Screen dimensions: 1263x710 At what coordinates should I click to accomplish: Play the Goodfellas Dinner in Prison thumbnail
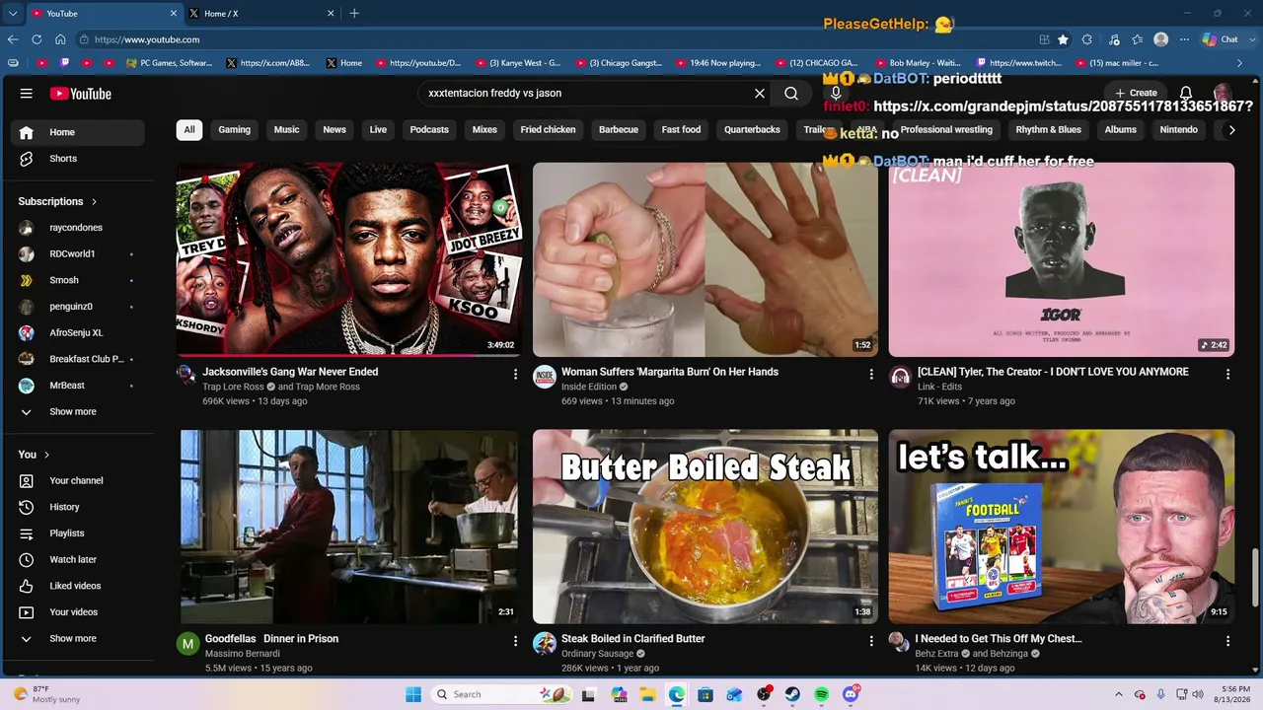point(349,527)
